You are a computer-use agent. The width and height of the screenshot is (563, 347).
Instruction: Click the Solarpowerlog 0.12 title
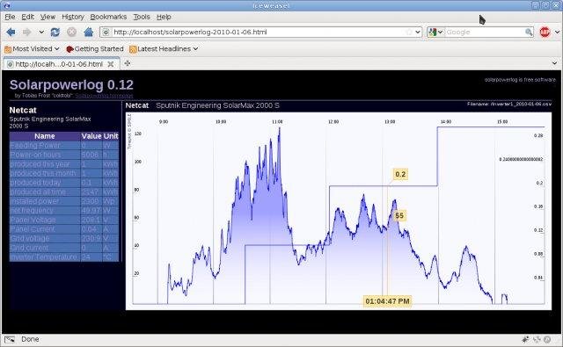point(71,84)
